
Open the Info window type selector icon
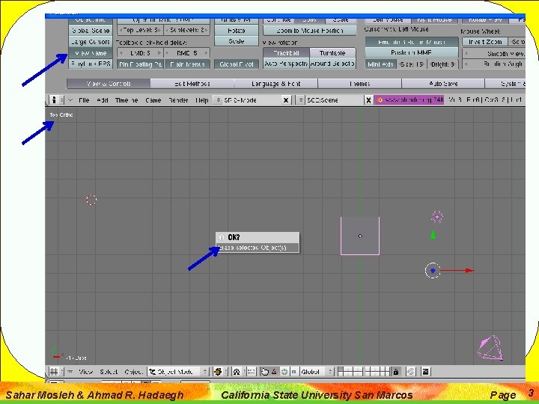pyautogui.click(x=55, y=100)
